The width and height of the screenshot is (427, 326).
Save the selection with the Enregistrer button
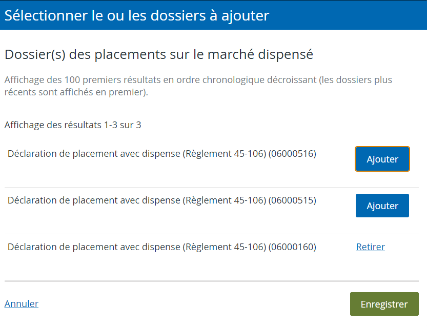click(x=384, y=304)
